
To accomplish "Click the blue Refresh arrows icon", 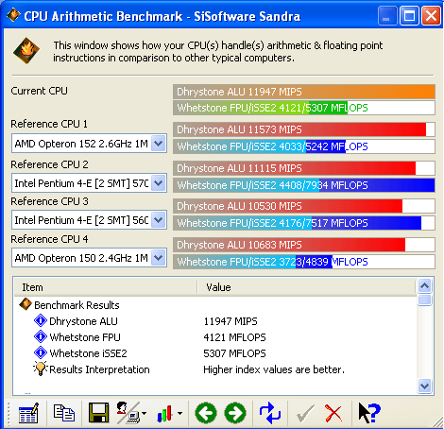I will pos(270,413).
